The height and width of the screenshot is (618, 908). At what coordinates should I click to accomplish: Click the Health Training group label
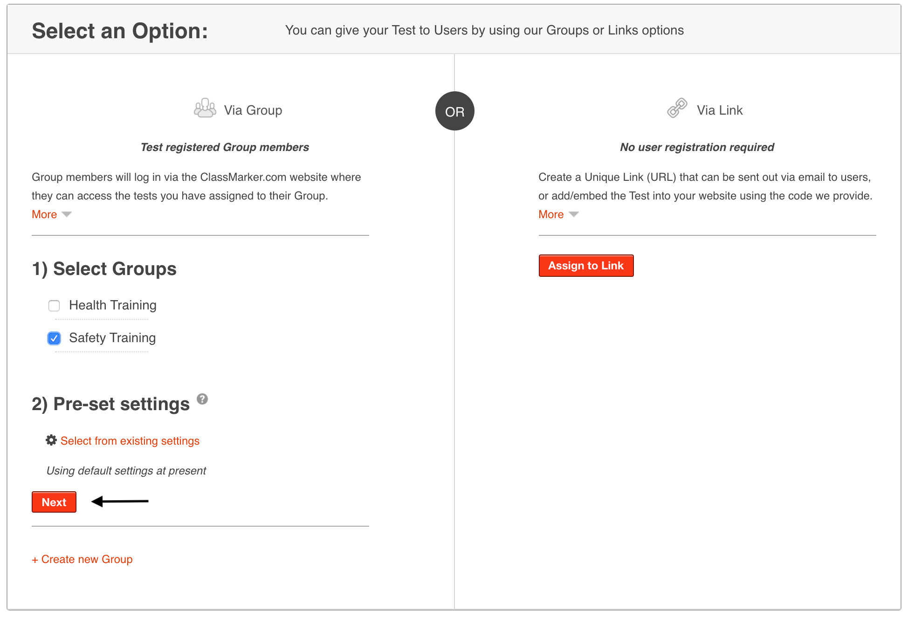tap(112, 305)
